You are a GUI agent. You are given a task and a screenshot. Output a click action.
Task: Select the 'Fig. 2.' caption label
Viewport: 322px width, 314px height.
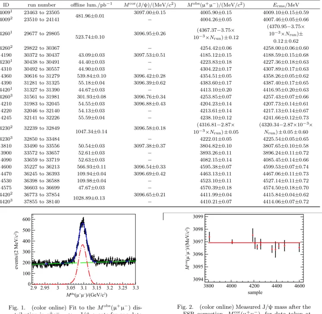(185, 307)
